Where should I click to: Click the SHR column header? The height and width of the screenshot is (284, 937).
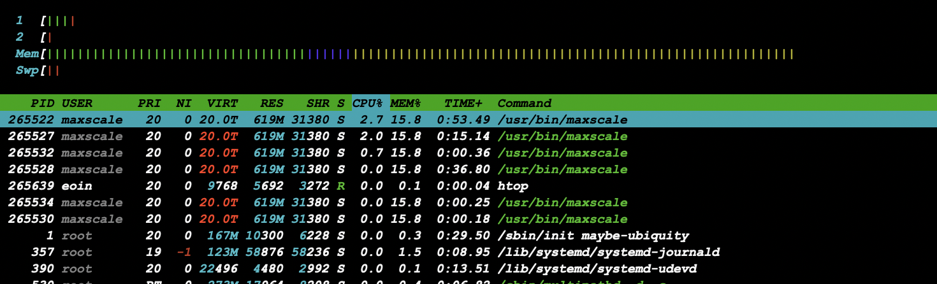pos(318,103)
